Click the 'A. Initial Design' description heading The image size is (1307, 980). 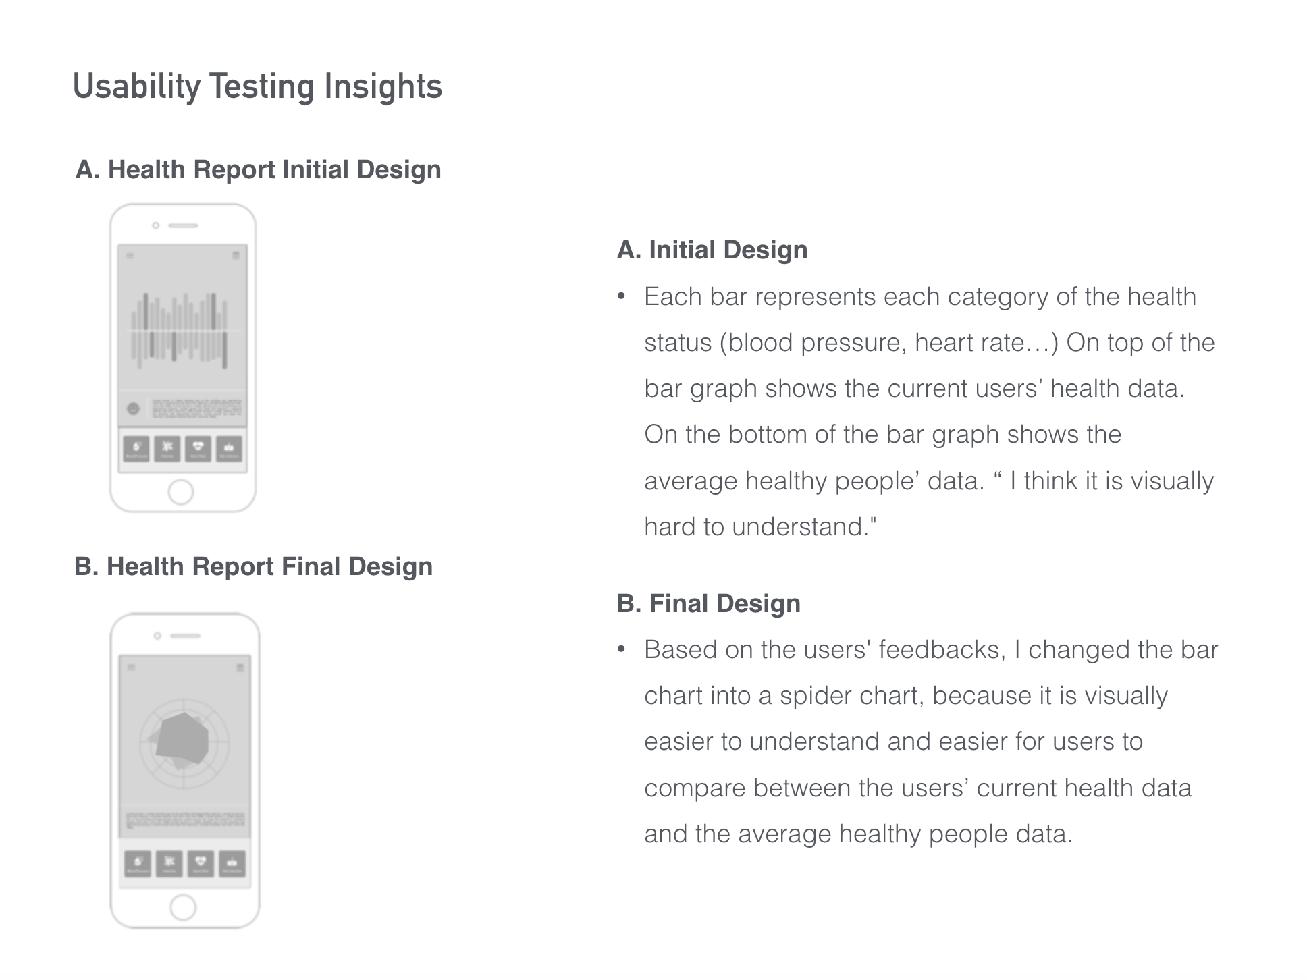(712, 250)
